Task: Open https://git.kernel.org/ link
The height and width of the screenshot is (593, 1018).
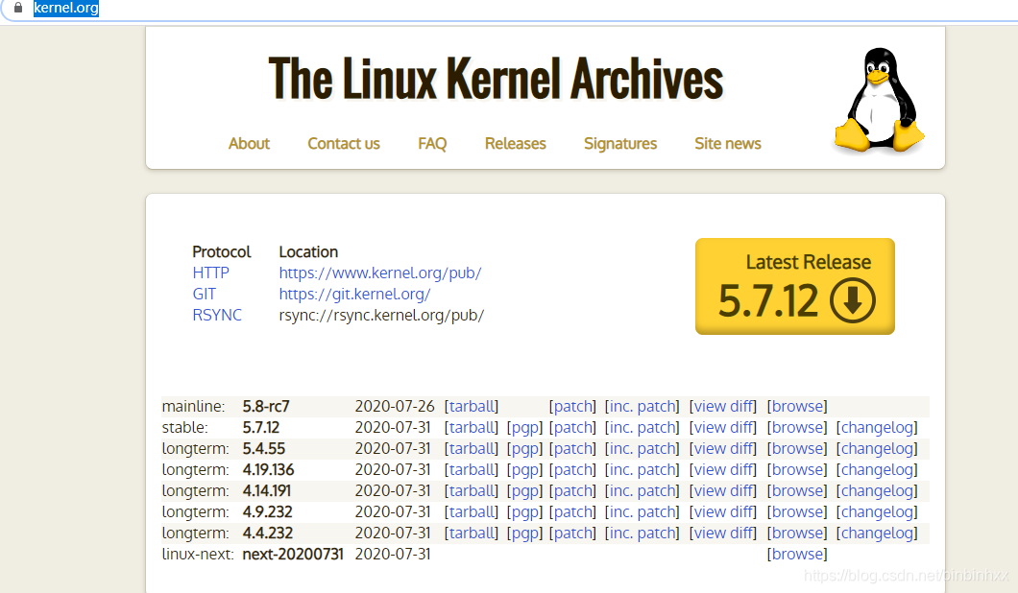Action: point(355,295)
